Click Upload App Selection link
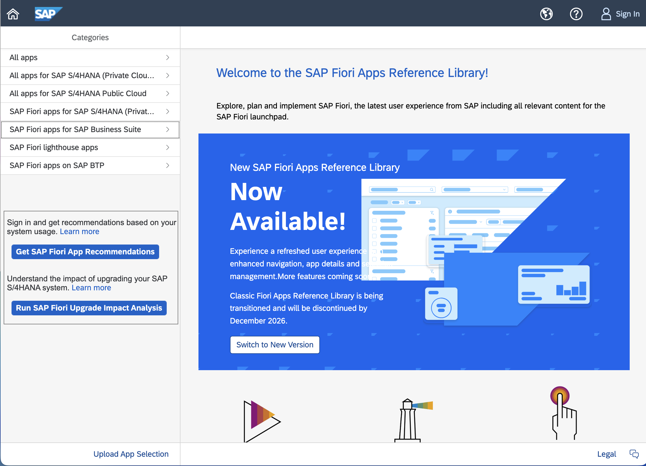Viewport: 646px width, 466px height. tap(131, 454)
